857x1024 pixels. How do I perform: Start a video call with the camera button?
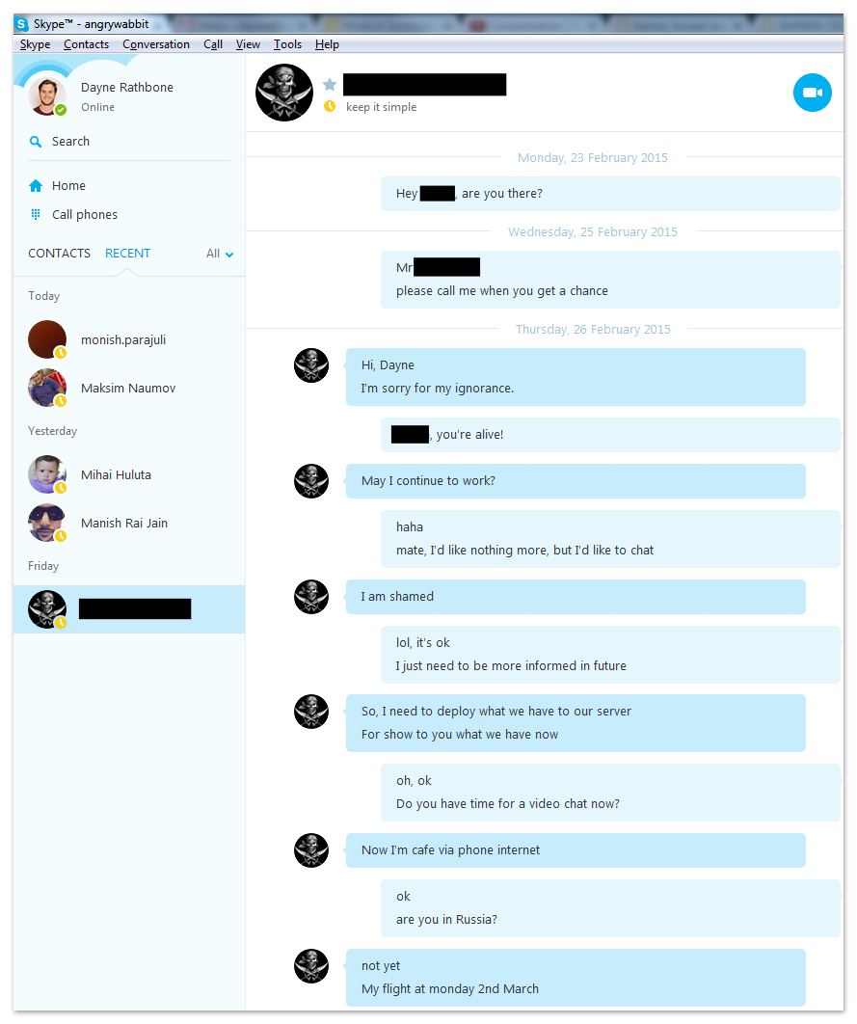(812, 92)
